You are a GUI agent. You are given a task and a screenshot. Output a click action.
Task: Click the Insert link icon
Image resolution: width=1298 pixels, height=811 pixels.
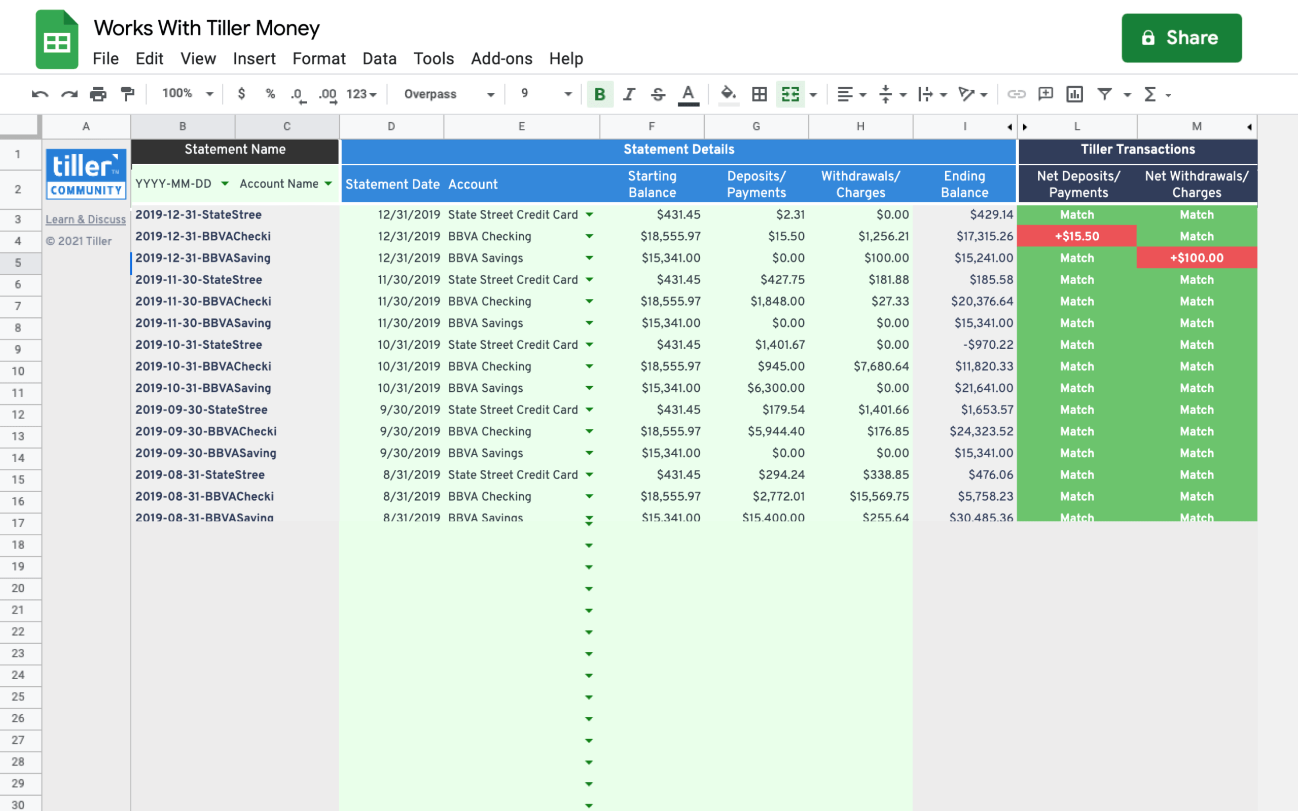1016,94
